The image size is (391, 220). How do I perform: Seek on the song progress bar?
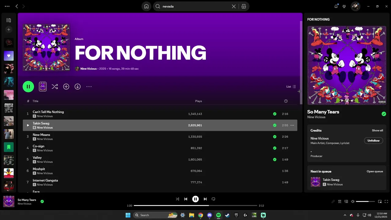click(x=195, y=206)
